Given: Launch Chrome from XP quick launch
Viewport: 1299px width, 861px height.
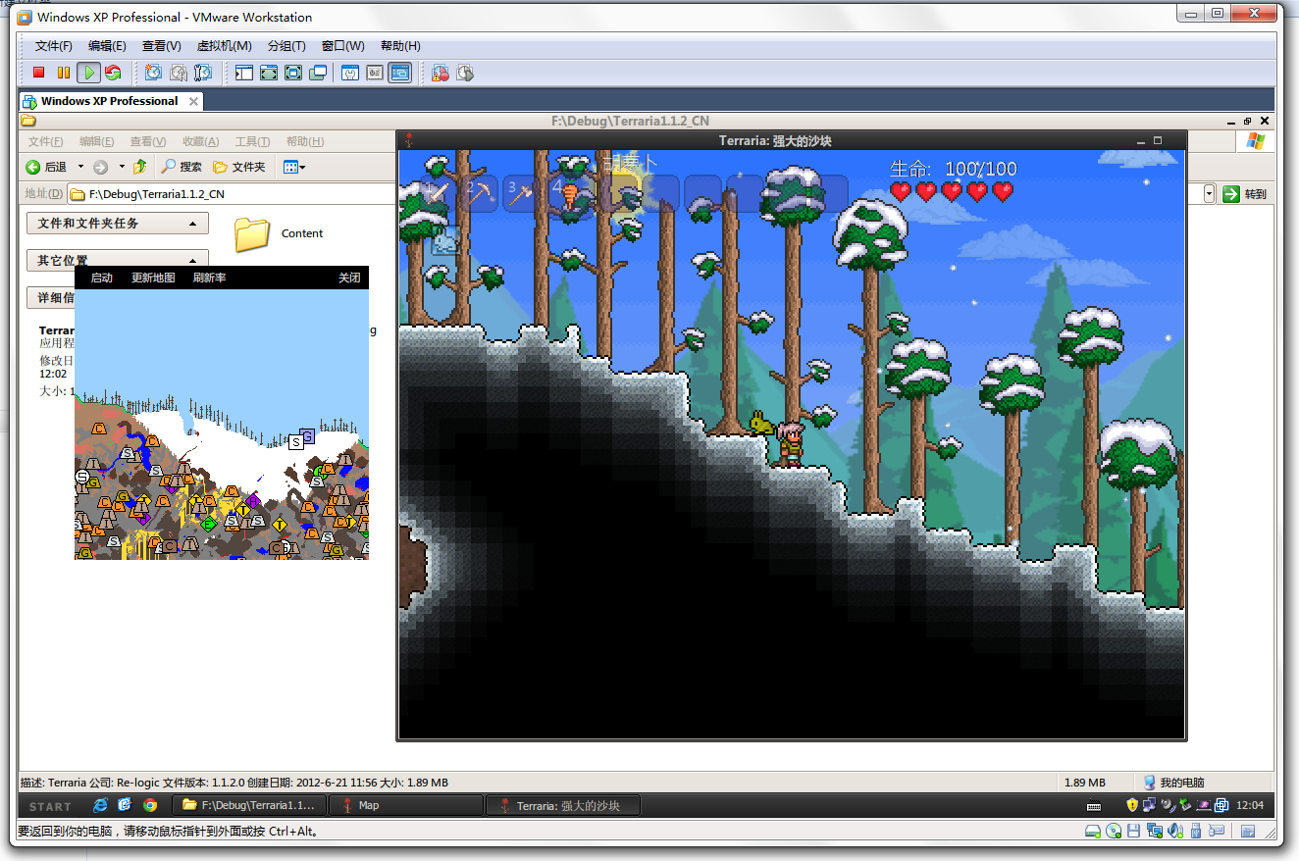Looking at the screenshot, I should click(150, 805).
